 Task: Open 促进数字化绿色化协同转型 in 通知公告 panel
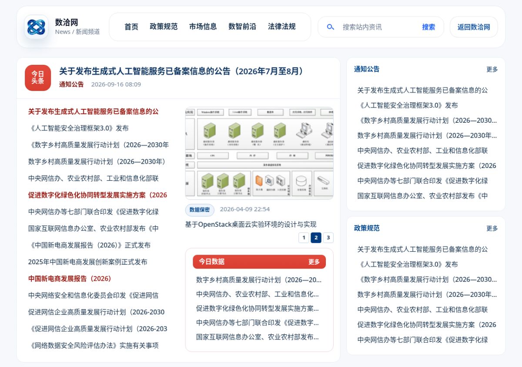427,165
